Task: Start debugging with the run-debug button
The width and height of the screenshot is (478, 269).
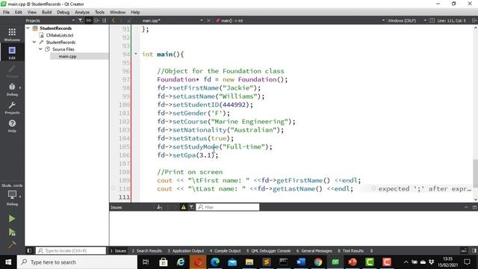Action: [12, 232]
